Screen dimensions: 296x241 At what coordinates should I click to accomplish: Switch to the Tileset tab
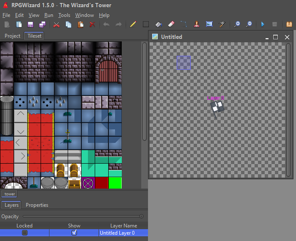[34, 36]
